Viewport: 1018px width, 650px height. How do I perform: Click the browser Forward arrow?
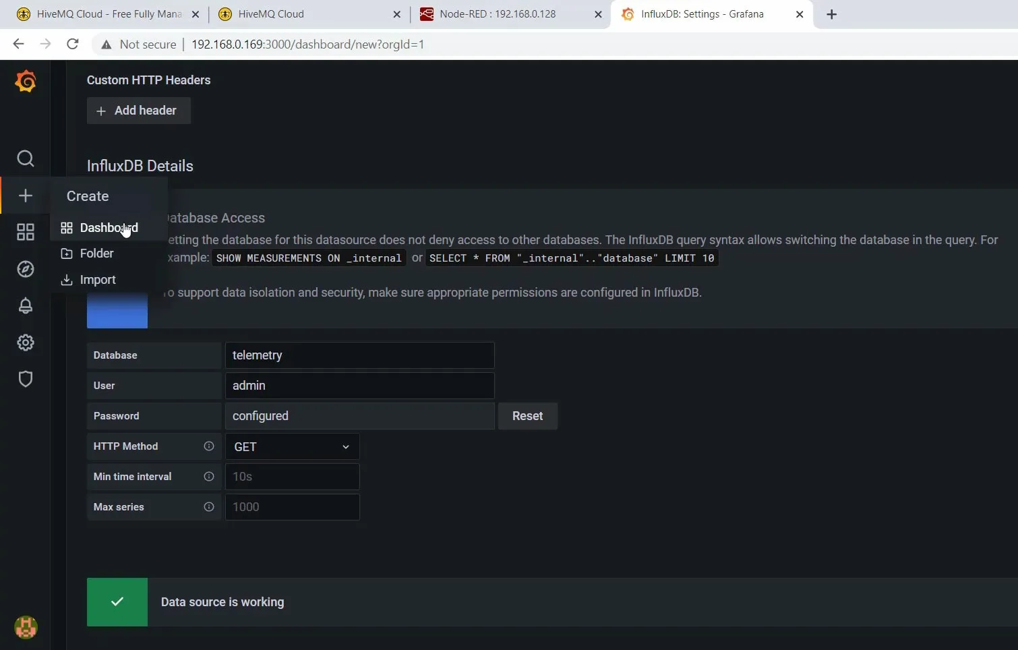point(45,44)
